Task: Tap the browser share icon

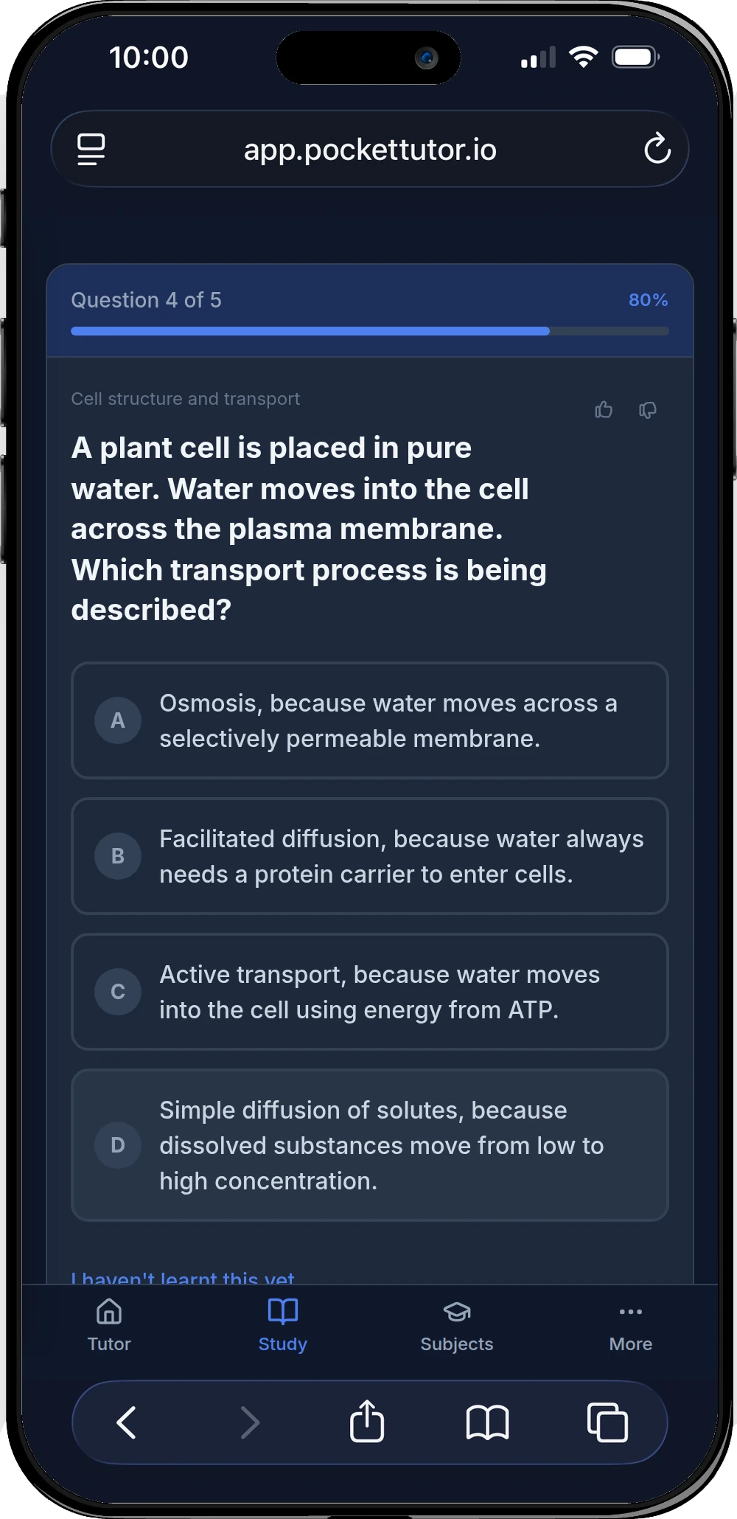Action: (367, 1421)
